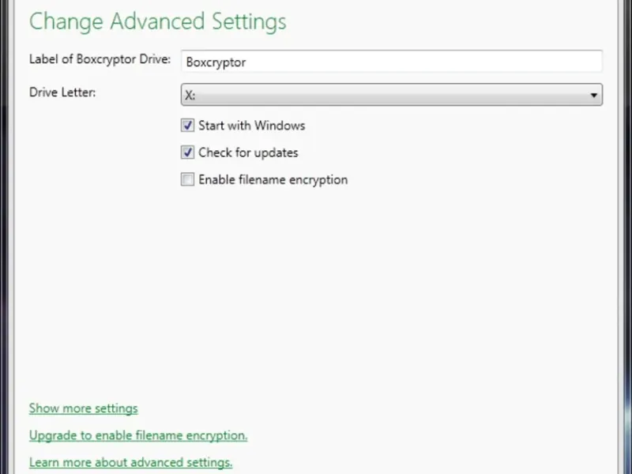632x474 pixels.
Task: Select the X: value in the drive combo box
Action: (x=190, y=95)
